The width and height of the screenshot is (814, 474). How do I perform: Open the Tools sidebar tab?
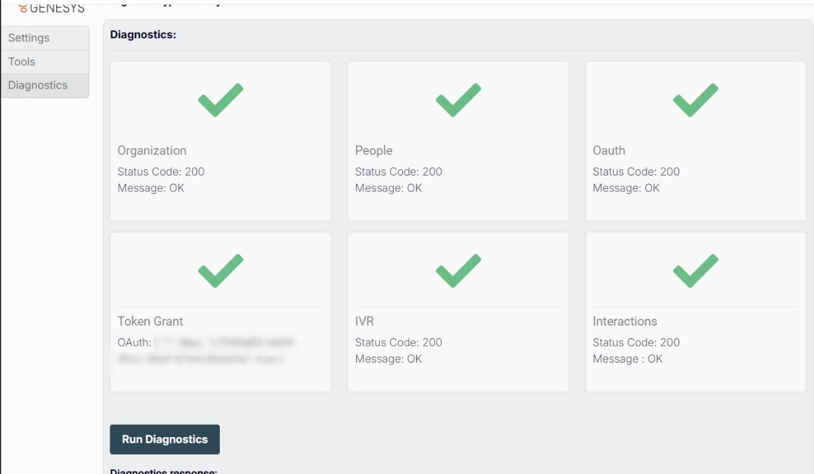pyautogui.click(x=45, y=62)
